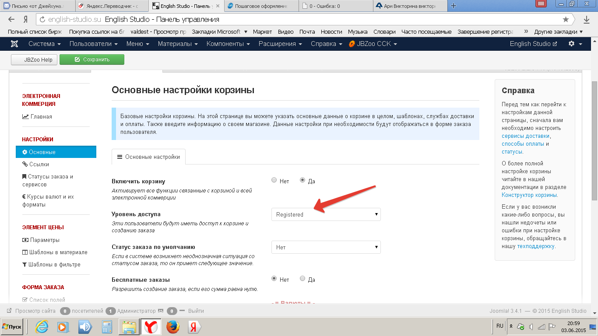598x336 pixels.
Task: Open the speaker application icon in taskbar
Action: coord(85,327)
